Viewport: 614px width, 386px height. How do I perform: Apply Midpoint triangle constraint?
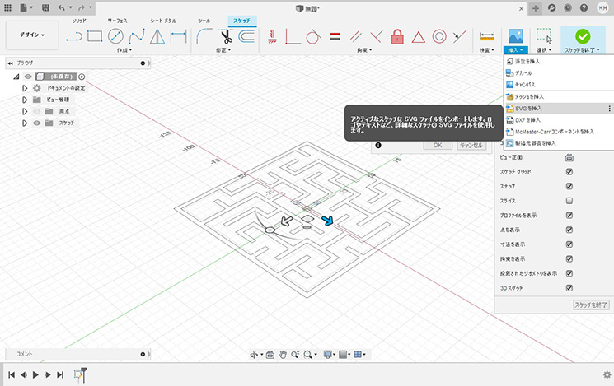(418, 37)
